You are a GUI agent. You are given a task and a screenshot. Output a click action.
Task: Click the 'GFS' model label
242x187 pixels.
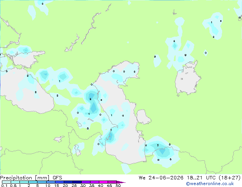point(57,178)
